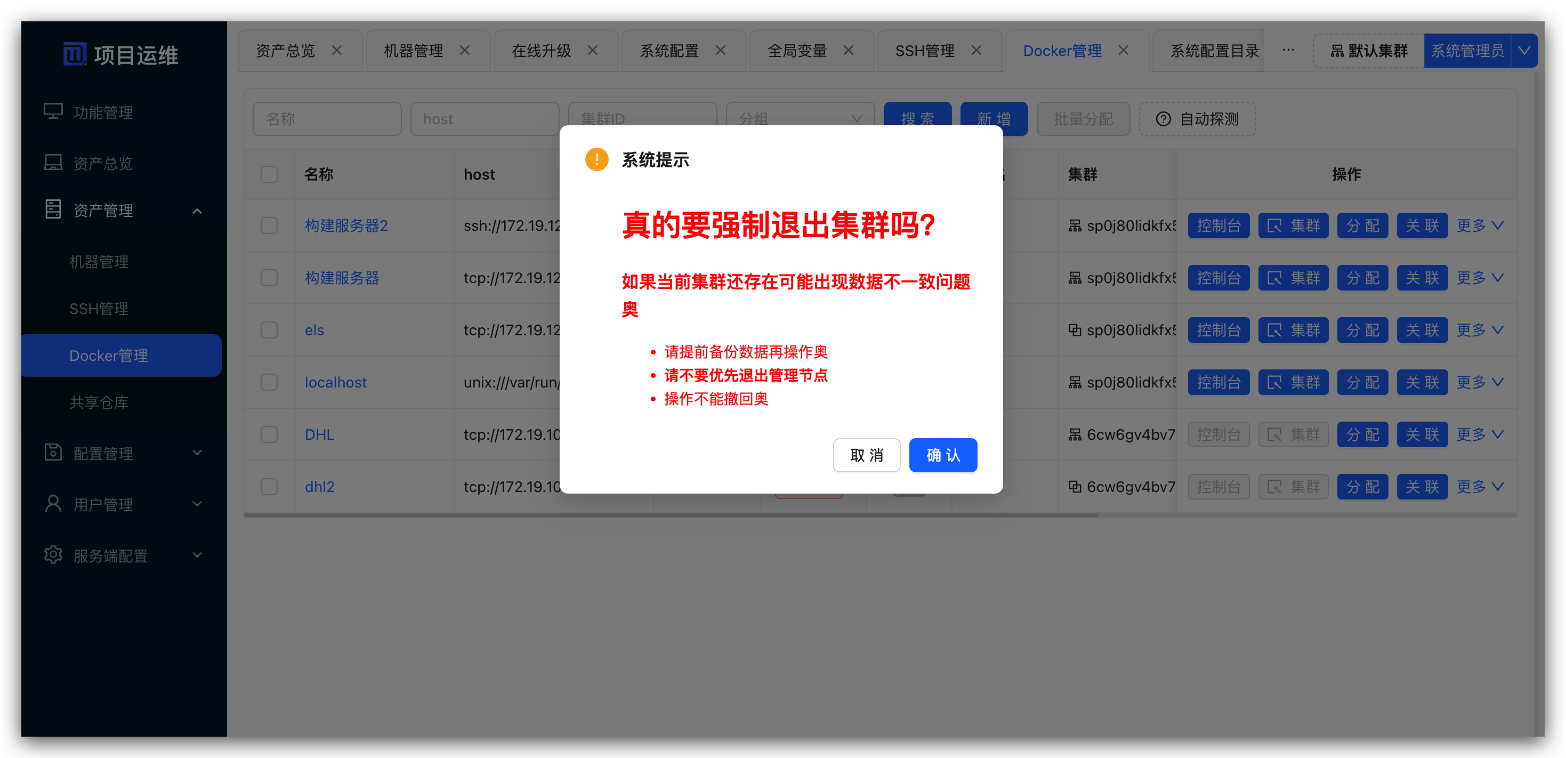Click the 确认 button in the dialog

tap(943, 455)
